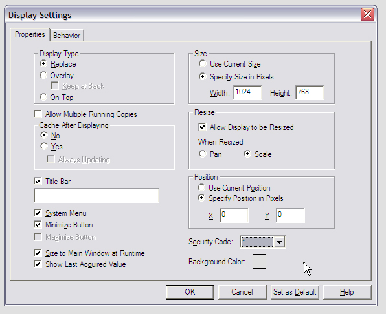Cancel the Display Settings dialog
The width and height of the screenshot is (386, 314).
[x=242, y=292]
